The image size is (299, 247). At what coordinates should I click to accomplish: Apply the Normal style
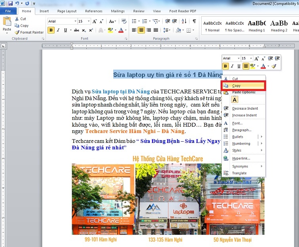(212, 26)
